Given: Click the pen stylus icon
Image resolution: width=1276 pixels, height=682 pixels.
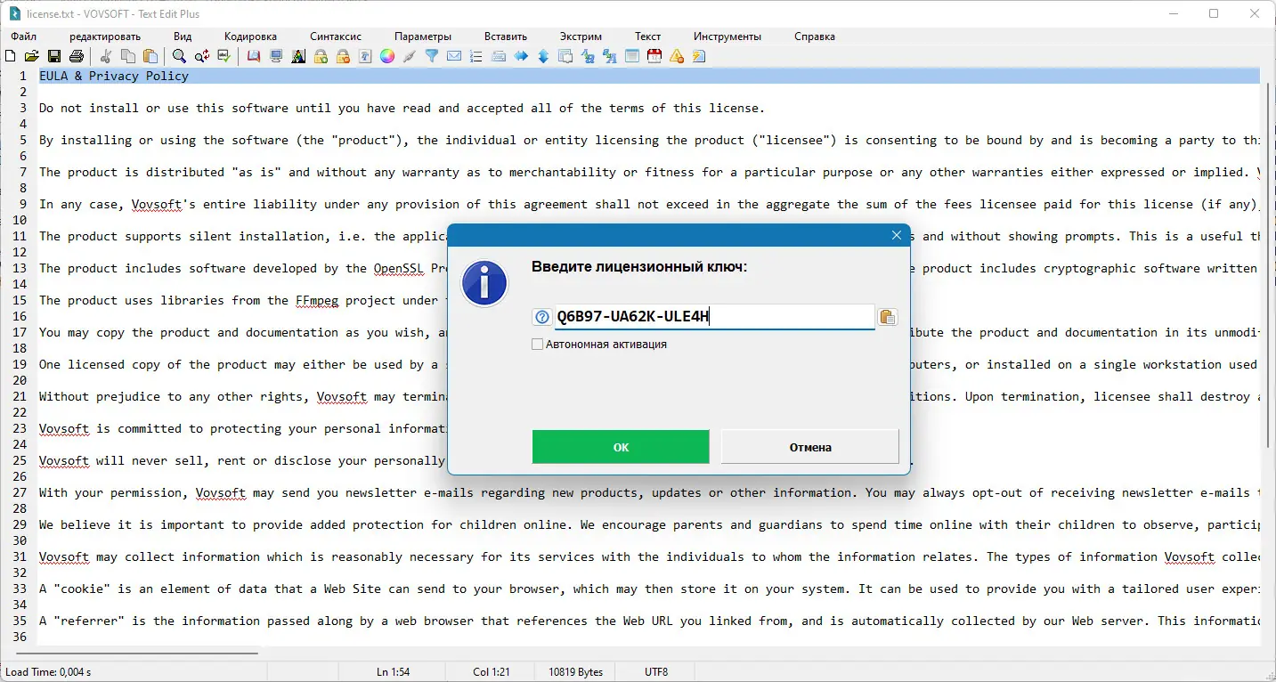Looking at the screenshot, I should pos(410,56).
